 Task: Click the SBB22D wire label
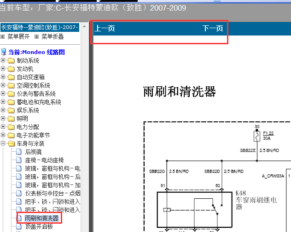[212, 171]
